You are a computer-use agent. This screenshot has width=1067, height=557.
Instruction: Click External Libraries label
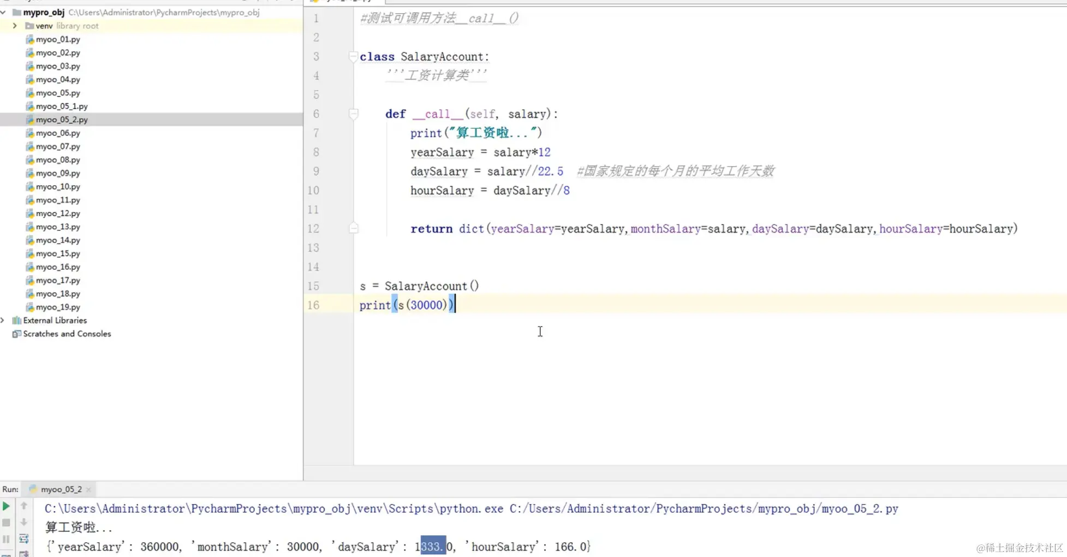point(55,321)
